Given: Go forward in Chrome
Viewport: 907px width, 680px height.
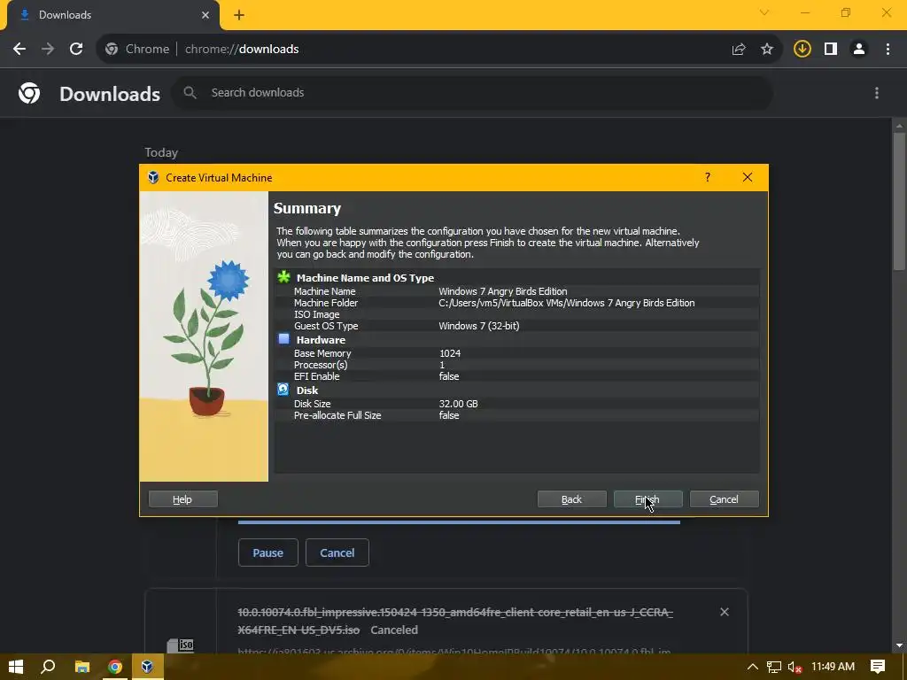Looking at the screenshot, I should (x=48, y=50).
